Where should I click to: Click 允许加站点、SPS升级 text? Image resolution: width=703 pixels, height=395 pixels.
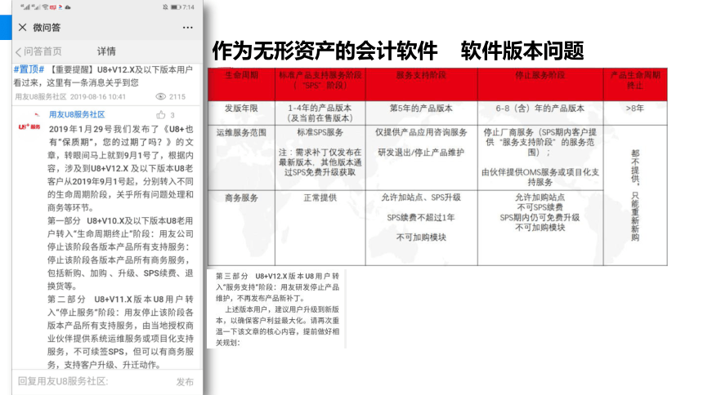pos(421,197)
